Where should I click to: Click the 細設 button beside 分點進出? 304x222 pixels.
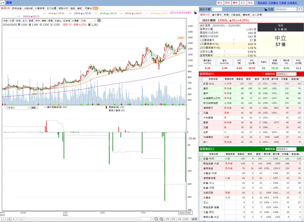(33, 108)
